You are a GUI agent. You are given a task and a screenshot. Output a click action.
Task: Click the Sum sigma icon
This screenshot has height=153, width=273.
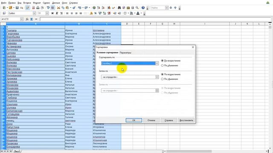32,19
